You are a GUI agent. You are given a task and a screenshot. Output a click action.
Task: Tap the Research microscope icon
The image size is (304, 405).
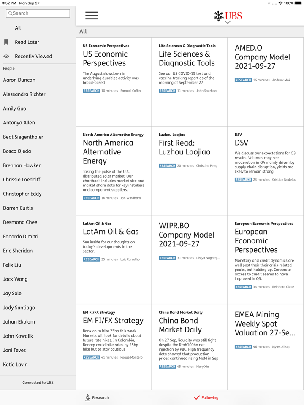pyautogui.click(x=88, y=397)
